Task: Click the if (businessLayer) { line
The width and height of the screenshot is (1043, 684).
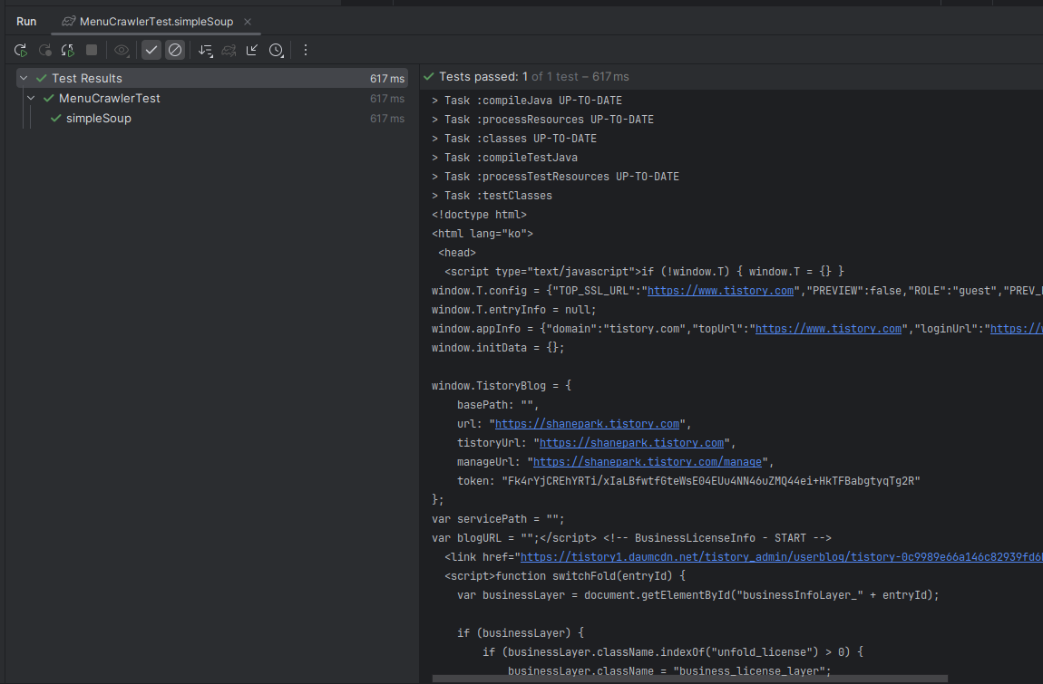Action: pos(521,633)
